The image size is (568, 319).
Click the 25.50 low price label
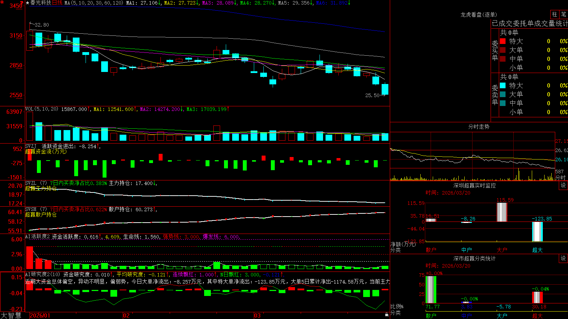click(x=372, y=95)
